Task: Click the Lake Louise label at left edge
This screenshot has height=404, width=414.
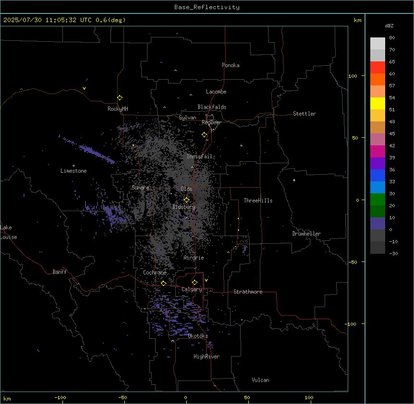Action: pos(9,232)
